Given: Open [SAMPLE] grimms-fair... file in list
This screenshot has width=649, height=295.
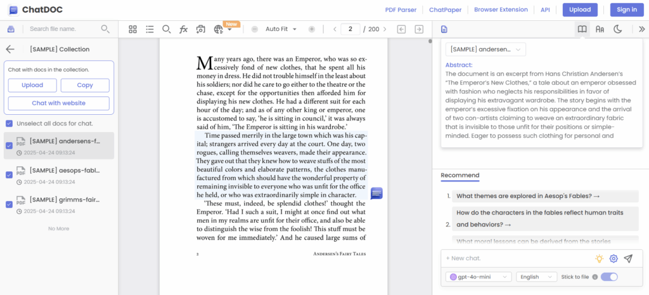Looking at the screenshot, I should (x=59, y=205).
